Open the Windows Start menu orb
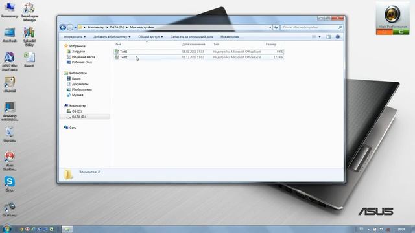This screenshot has width=415, height=233. pyautogui.click(x=7, y=228)
